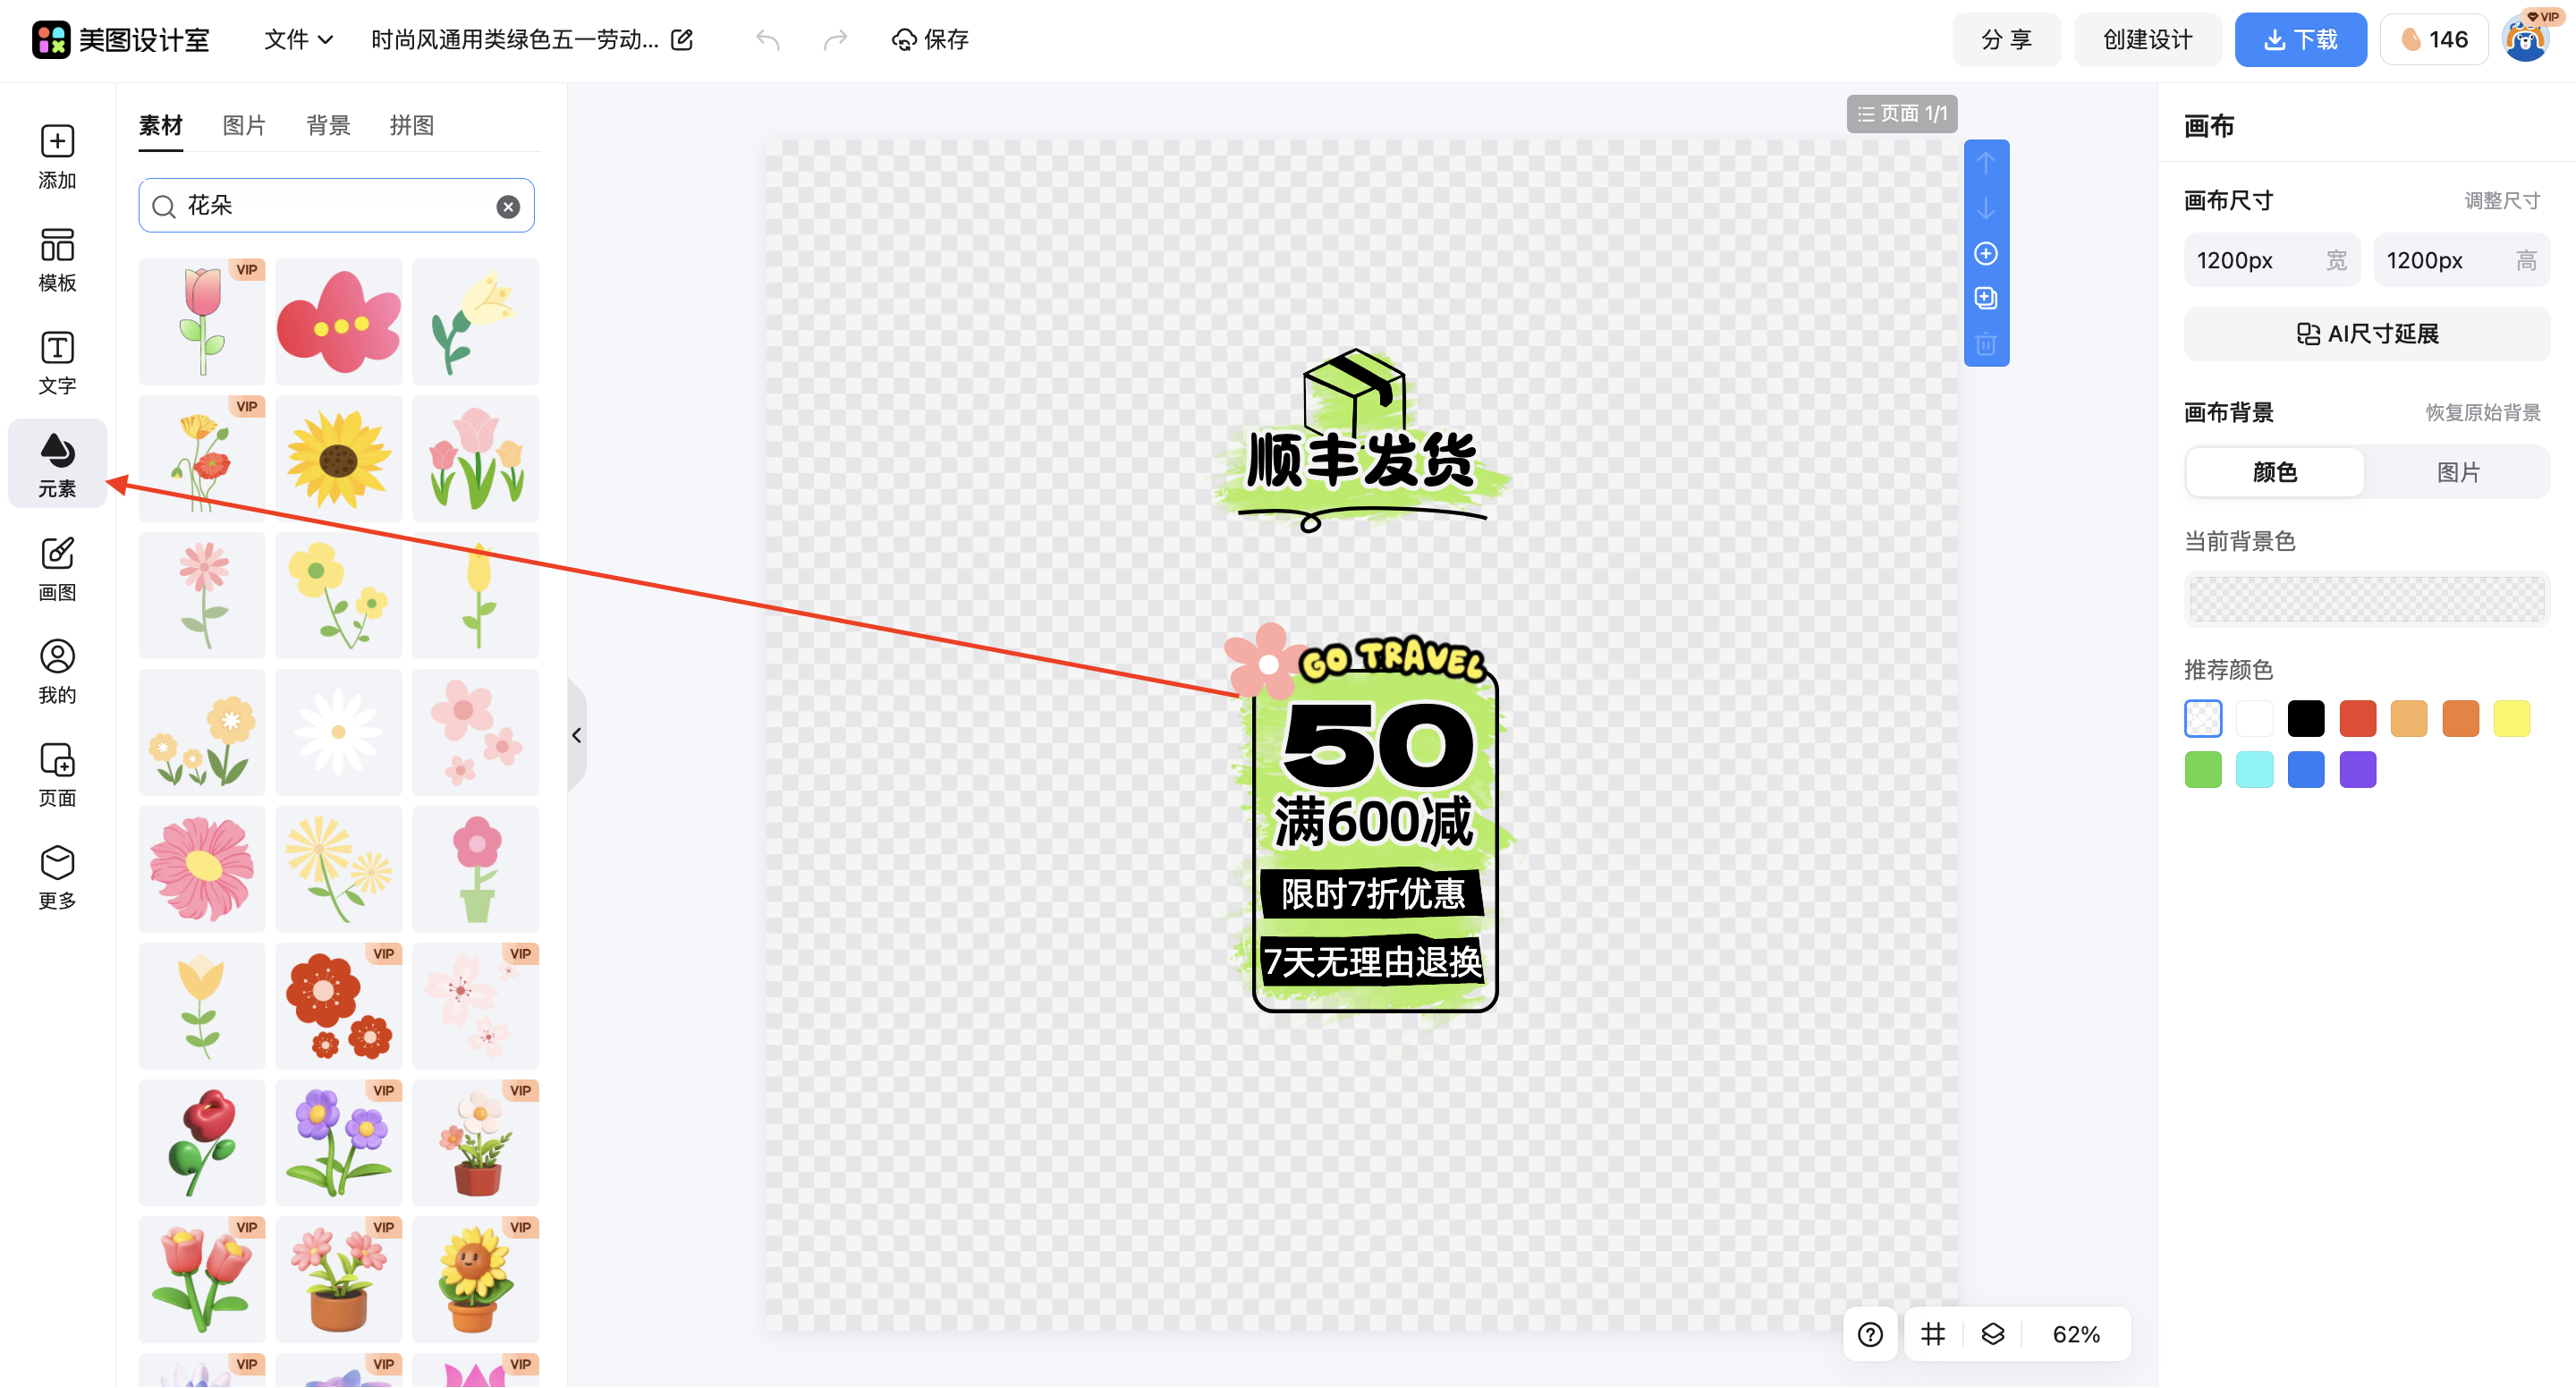
Task: Click the undo arrow icon
Action: pos(768,40)
